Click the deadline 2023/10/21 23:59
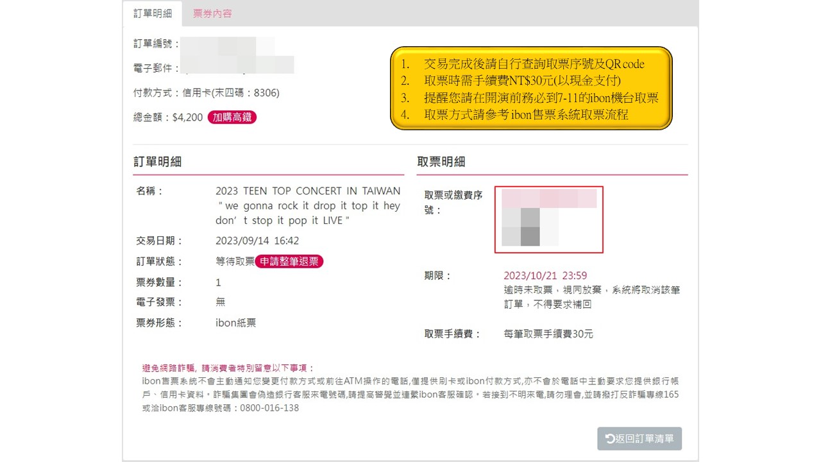The image size is (821, 462). (x=545, y=276)
